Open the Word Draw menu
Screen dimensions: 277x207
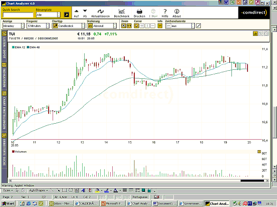[8, 191]
